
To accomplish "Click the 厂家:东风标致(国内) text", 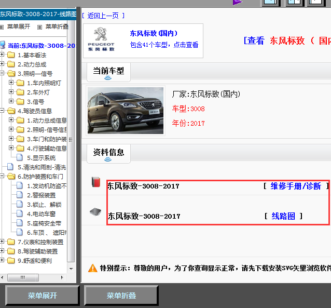I will click(206, 94).
